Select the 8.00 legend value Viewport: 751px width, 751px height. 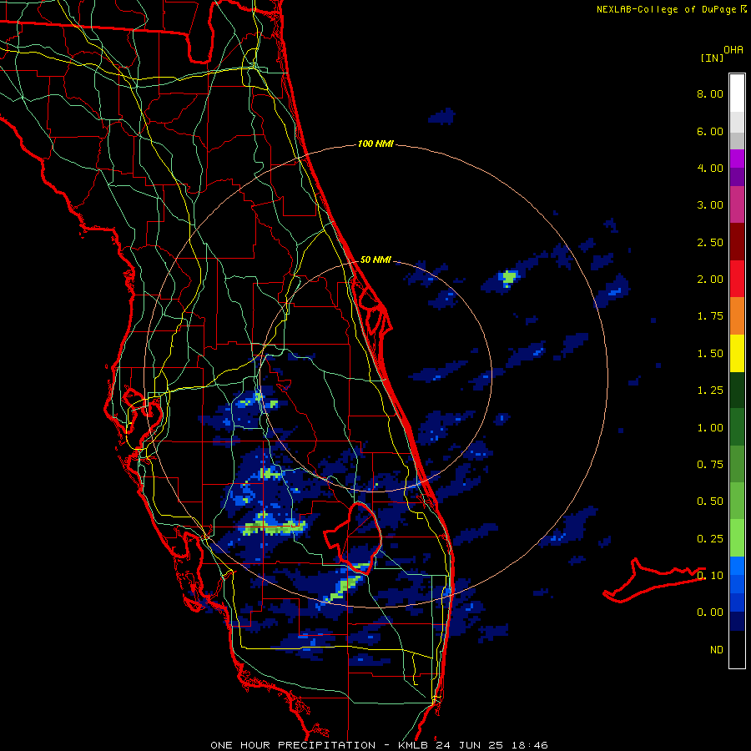pos(710,93)
